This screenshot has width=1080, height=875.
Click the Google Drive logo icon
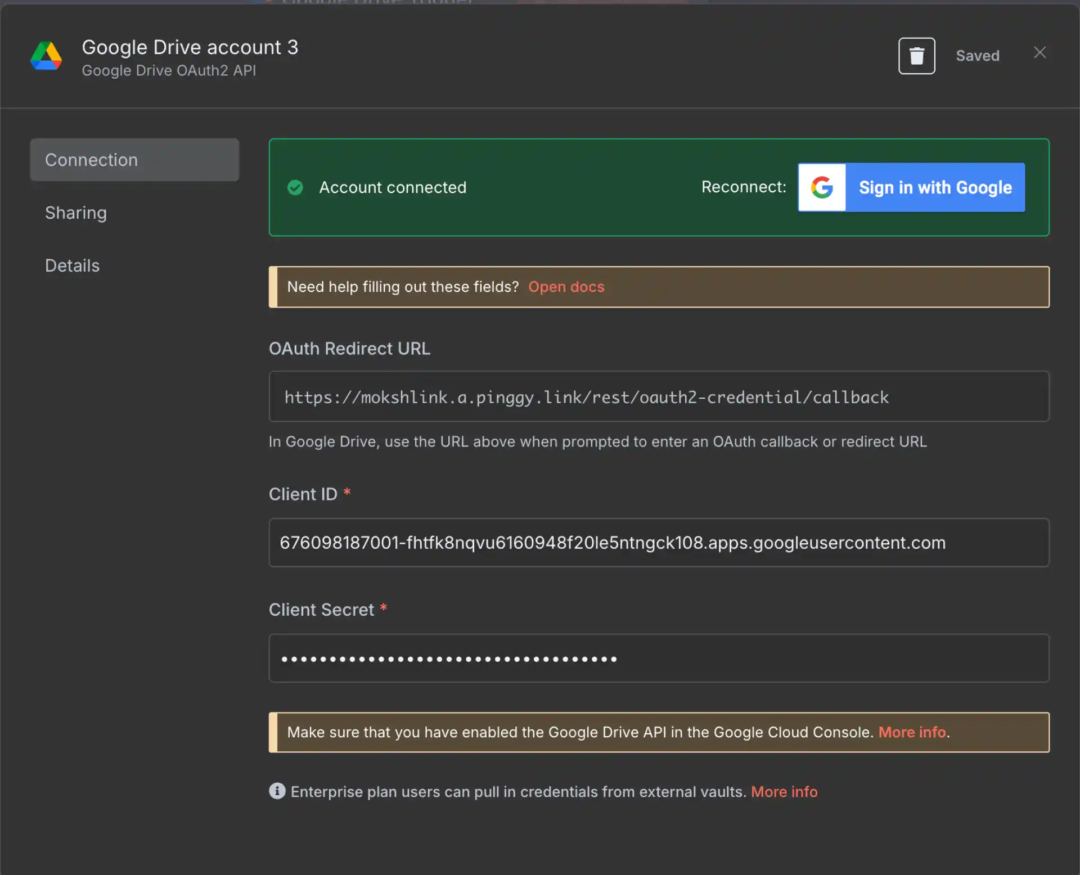coord(46,56)
